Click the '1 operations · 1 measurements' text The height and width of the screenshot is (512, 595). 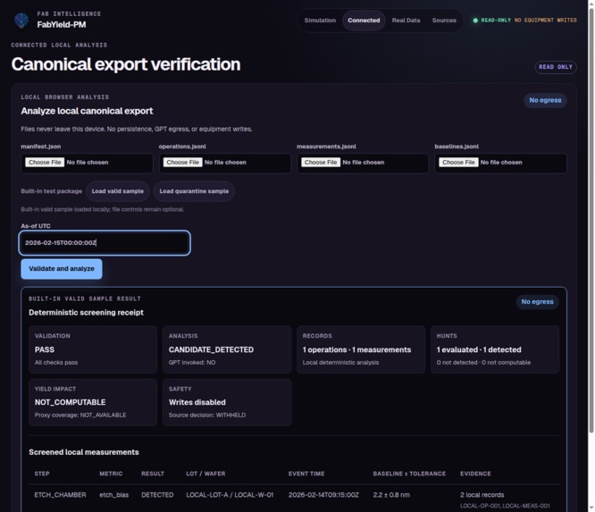tap(356, 349)
